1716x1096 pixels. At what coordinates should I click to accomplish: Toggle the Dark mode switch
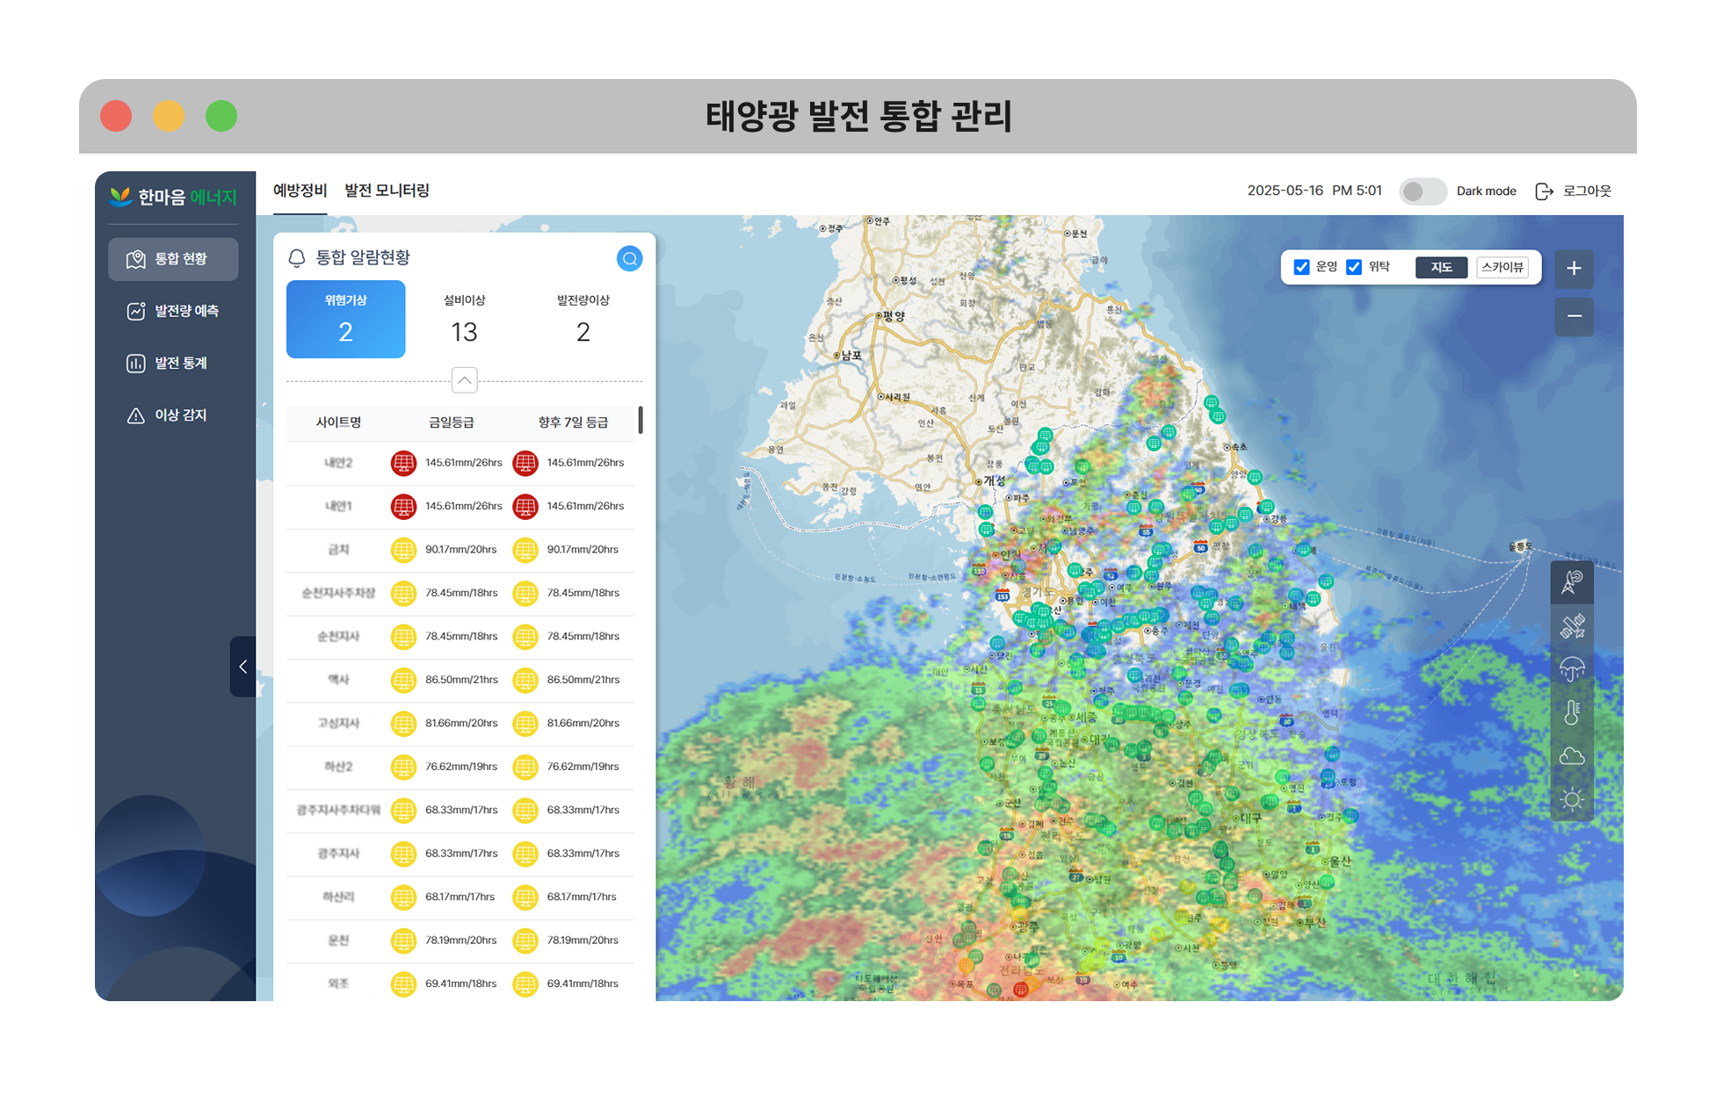point(1423,191)
